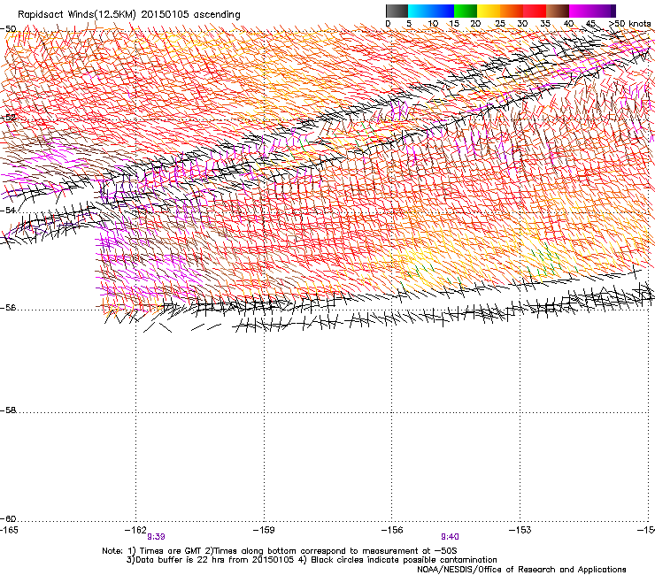Click the magenta 40-45 knots legend swatch
Screen dimensions: 655x575
point(581,11)
